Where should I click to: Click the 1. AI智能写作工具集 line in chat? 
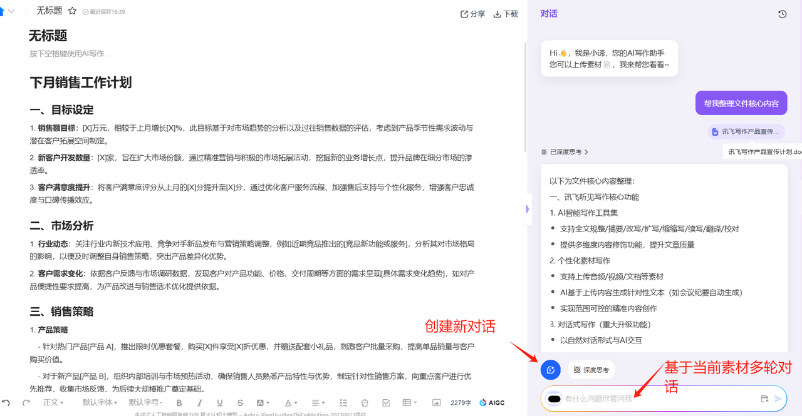(583, 213)
